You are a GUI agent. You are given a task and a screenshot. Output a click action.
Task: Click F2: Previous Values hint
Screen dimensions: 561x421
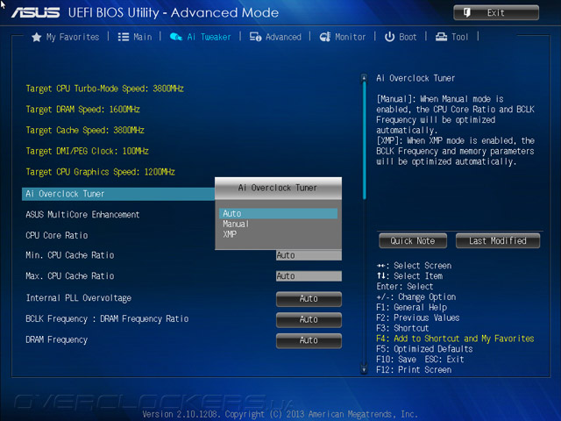tap(417, 318)
